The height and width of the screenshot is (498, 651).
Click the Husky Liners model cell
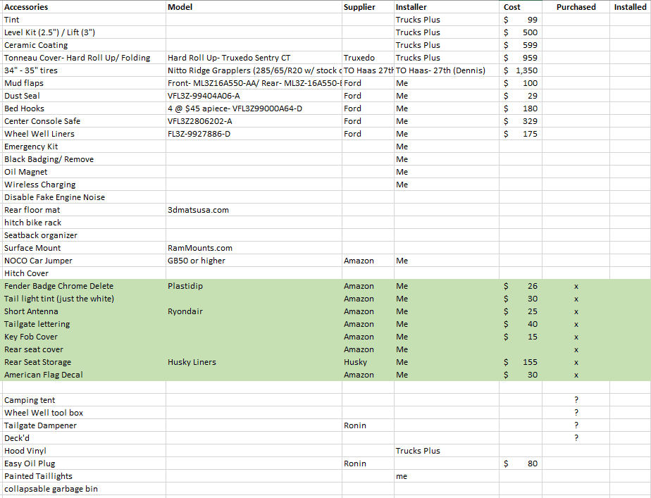[x=192, y=362]
